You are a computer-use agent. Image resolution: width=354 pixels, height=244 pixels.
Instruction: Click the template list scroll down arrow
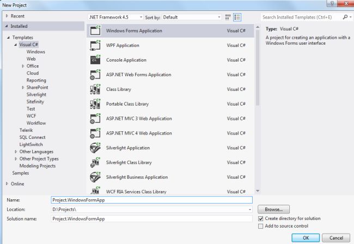[258, 191]
